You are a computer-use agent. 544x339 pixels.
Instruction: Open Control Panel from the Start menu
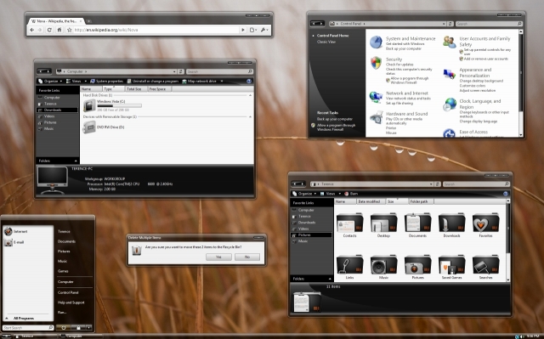(68, 292)
